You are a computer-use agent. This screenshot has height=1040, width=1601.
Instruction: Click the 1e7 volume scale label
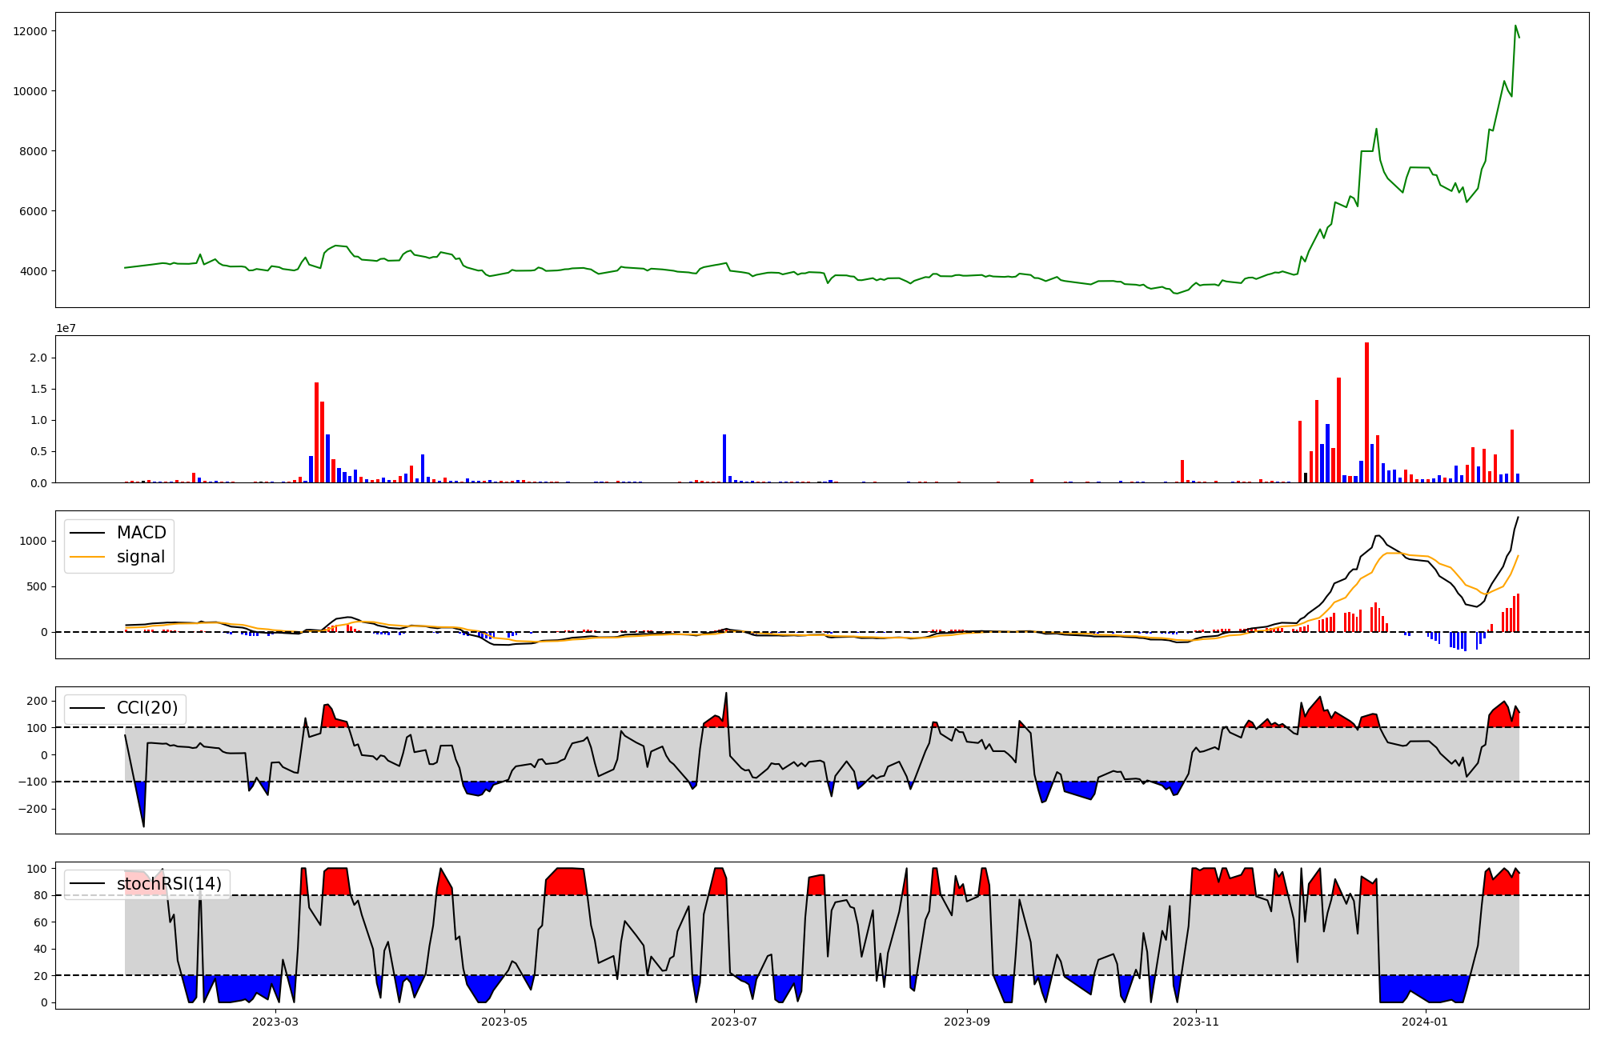(66, 328)
